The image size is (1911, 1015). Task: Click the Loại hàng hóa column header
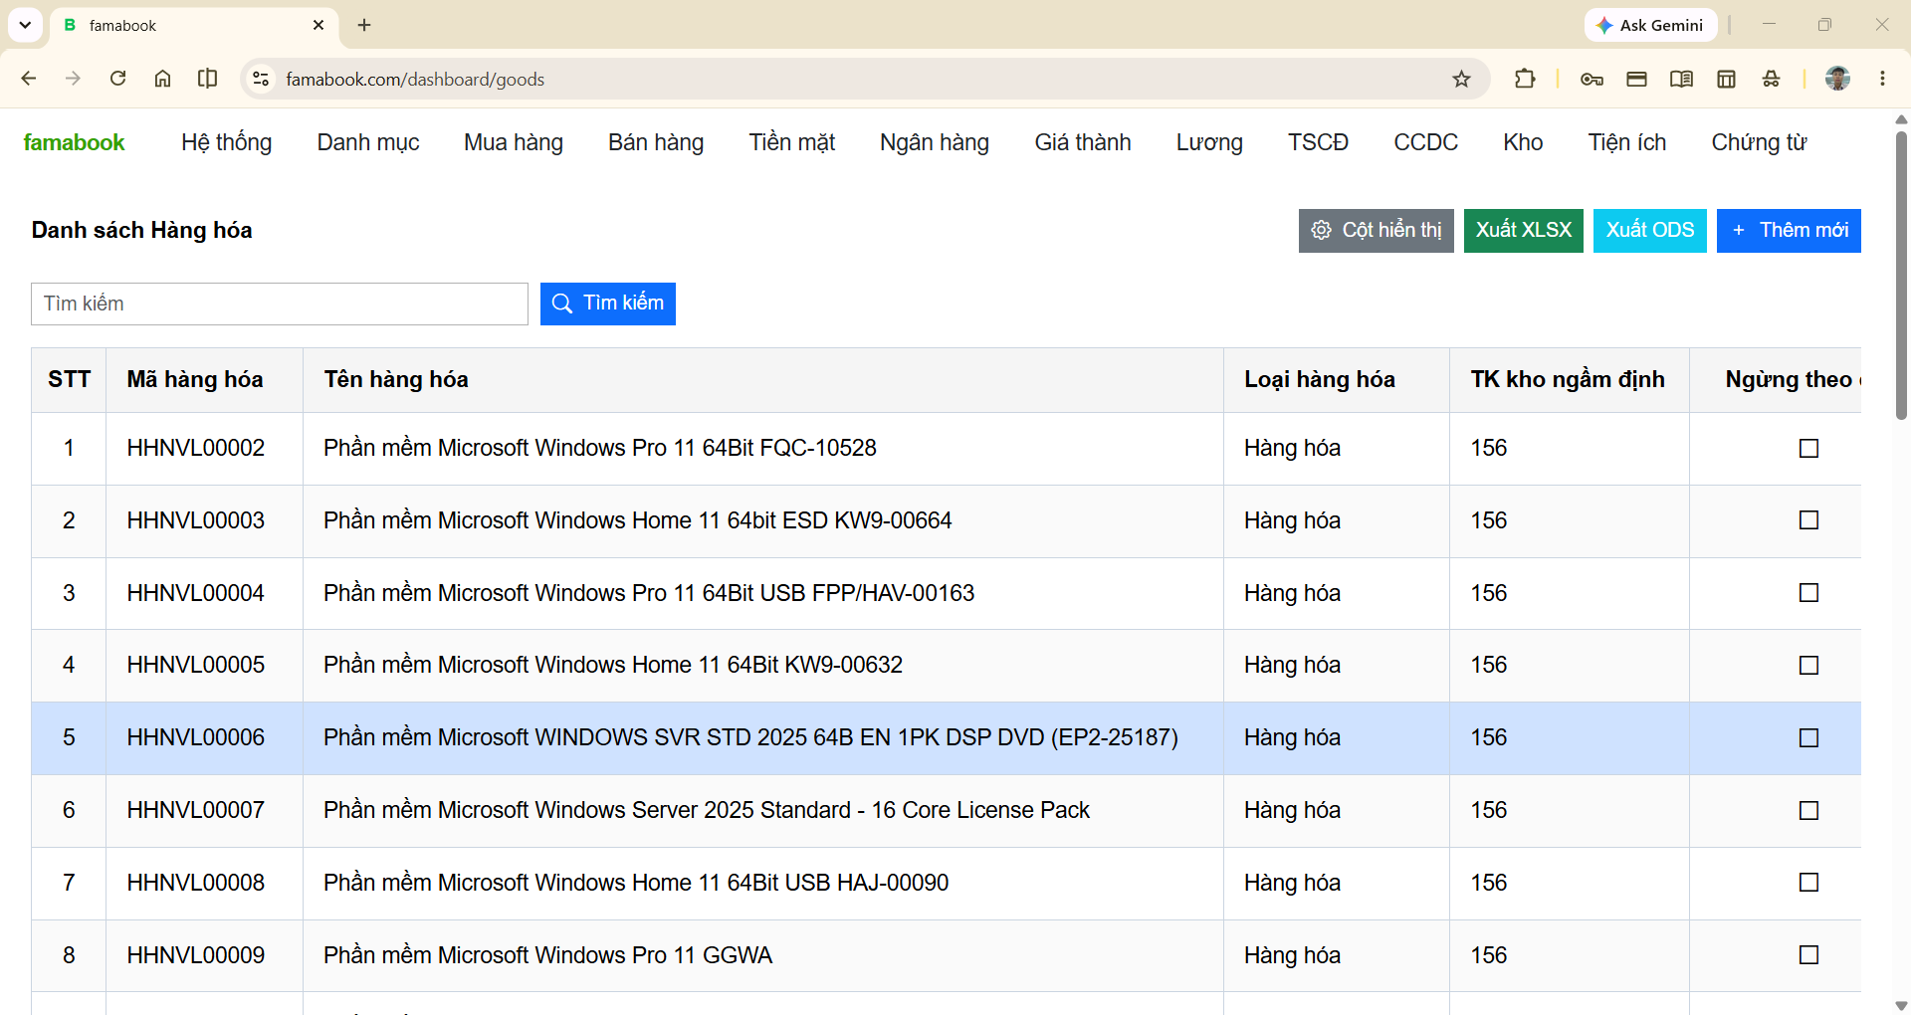point(1320,379)
